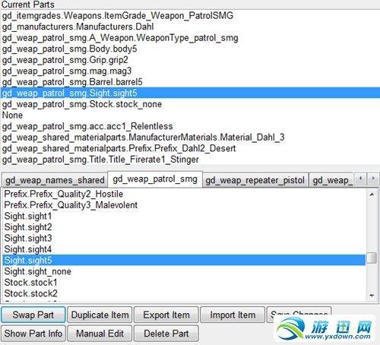
Task: Click Import Item button
Action: tap(233, 315)
